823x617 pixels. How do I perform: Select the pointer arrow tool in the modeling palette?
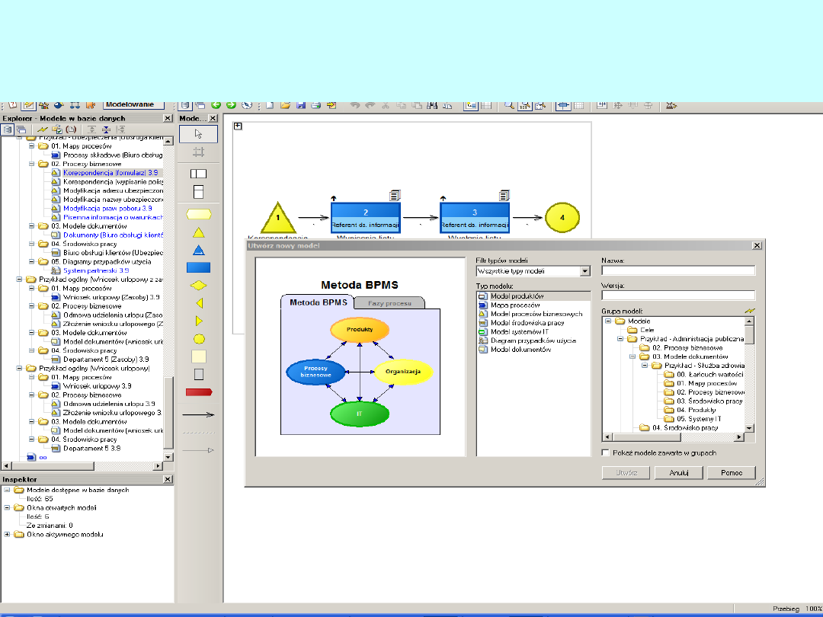(198, 134)
